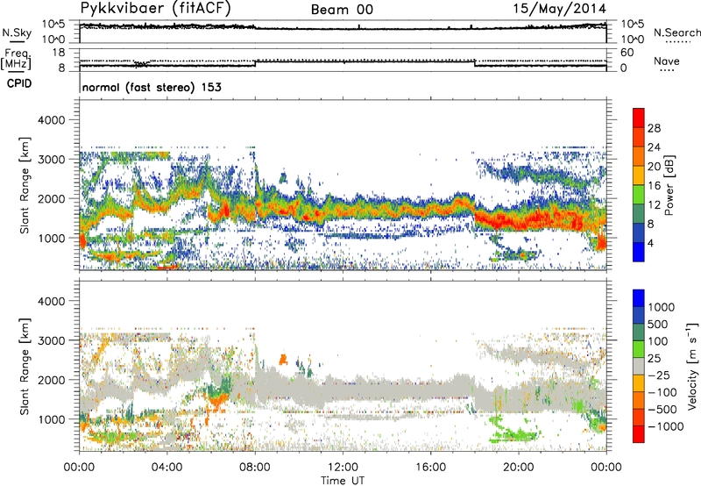Click the "28" label on Power scale
The width and height of the screenshot is (701, 486).
point(654,128)
